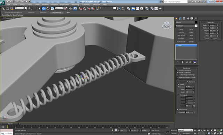Click the Turns value field
The width and height of the screenshot is (223, 135).
pyautogui.click(x=213, y=33)
